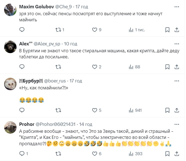Open Alex_pv_sp tweet's more menu

177,44
